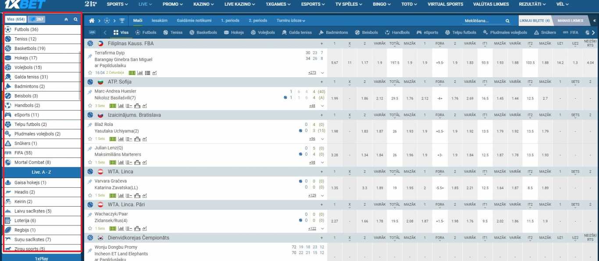Open Galda teniss (31) in sidebar
Viewport: 599px width, 261px height.
pyautogui.click(x=43, y=77)
